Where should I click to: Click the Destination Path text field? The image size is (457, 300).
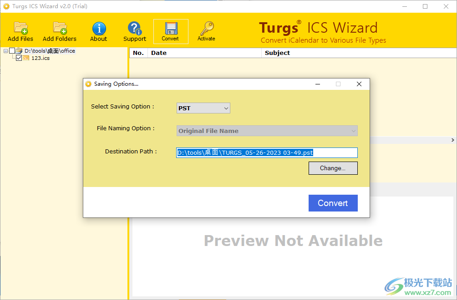267,152
